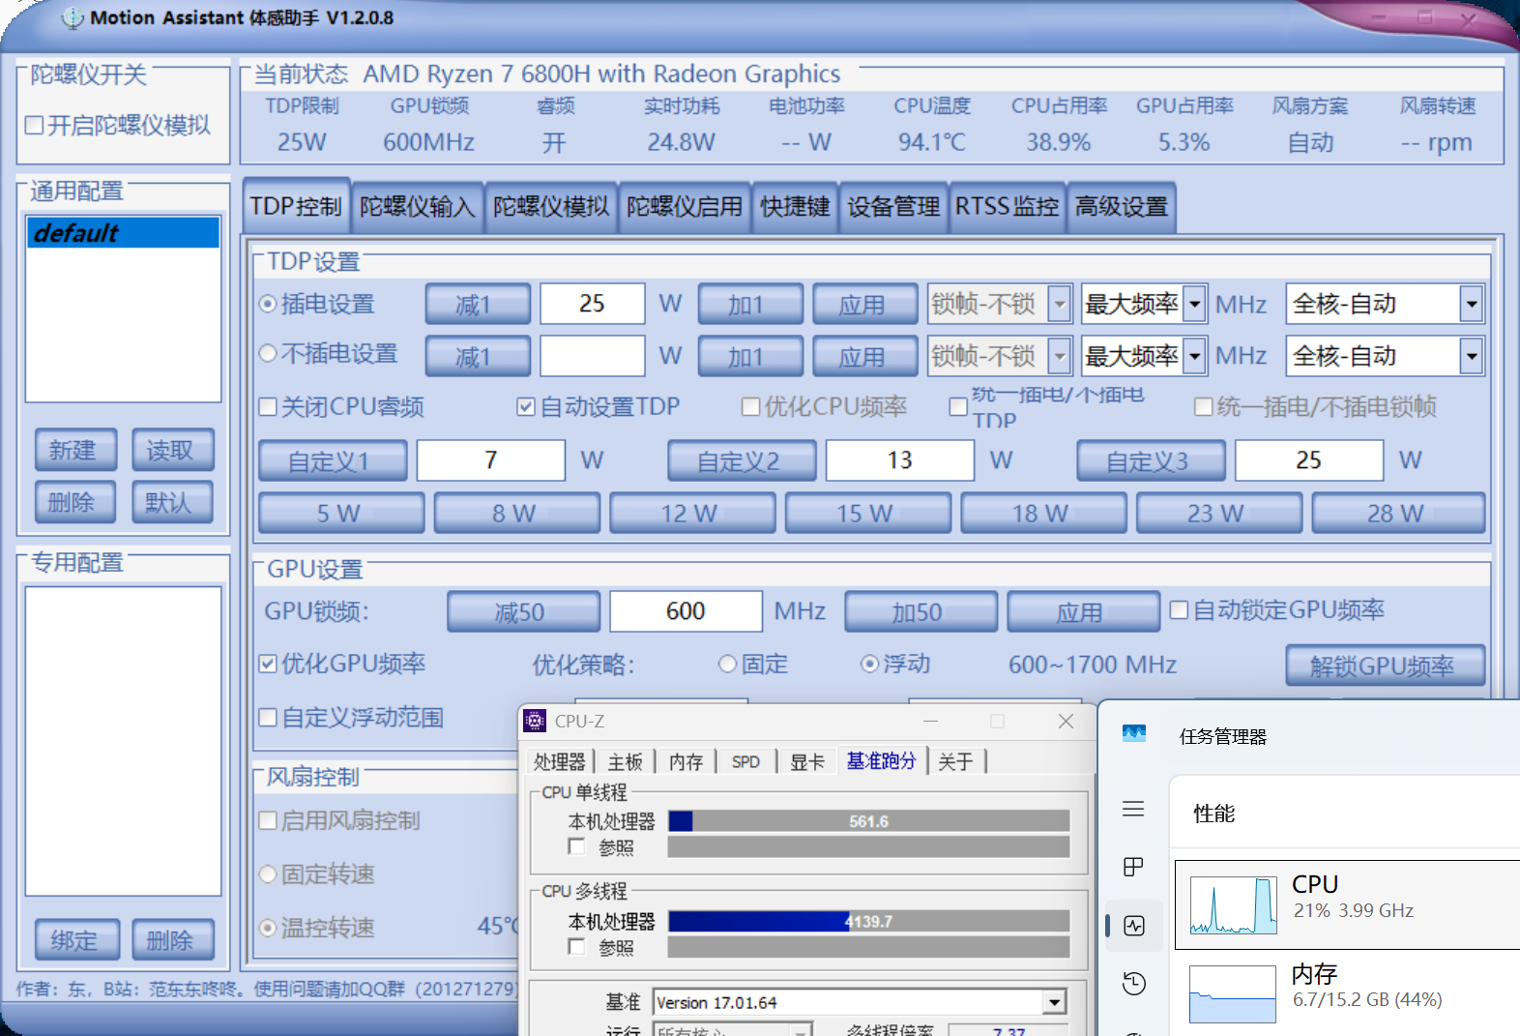Enable 开启陀螺仪模拟 checkbox
1520x1036 pixels.
point(34,125)
